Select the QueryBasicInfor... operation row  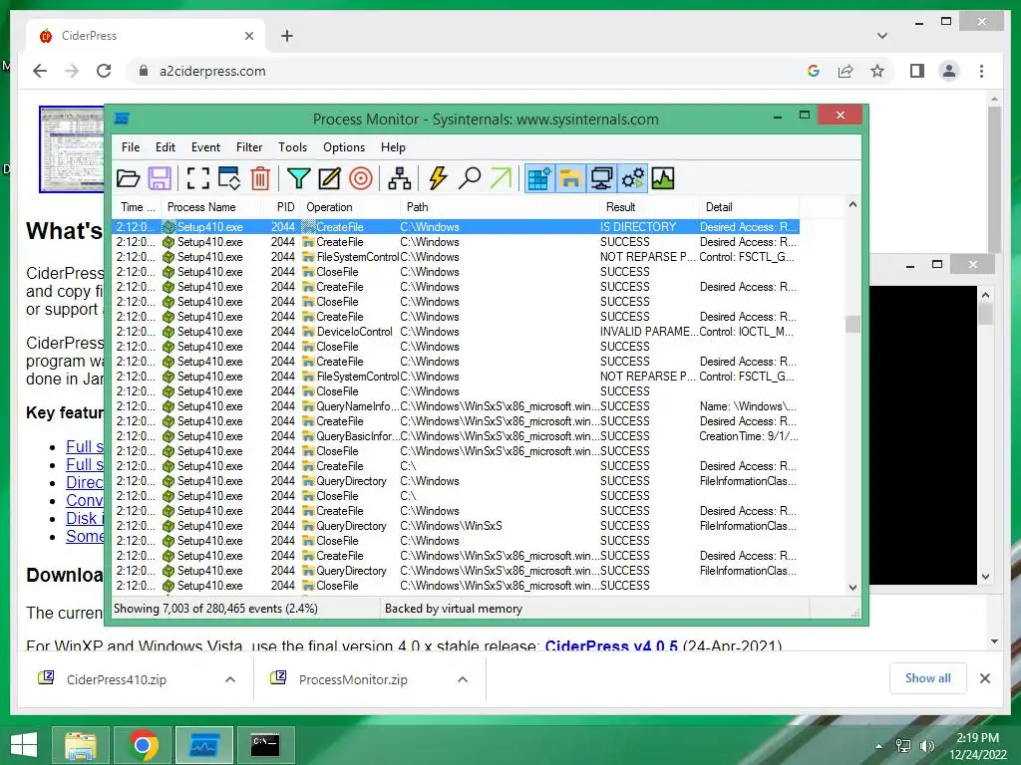point(456,436)
